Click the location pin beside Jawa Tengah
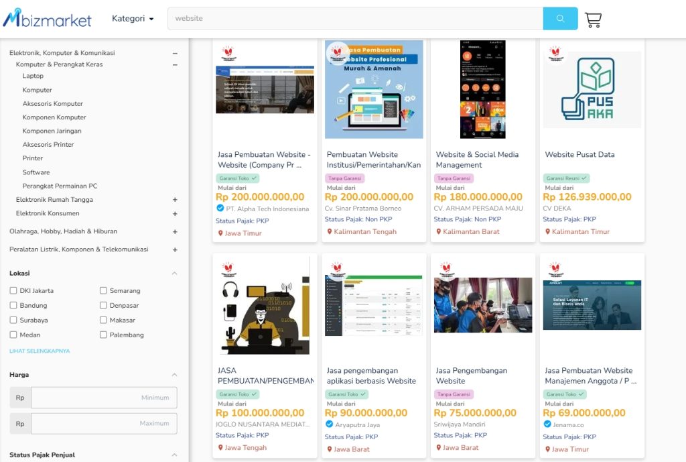The image size is (686, 462). tap(220, 448)
